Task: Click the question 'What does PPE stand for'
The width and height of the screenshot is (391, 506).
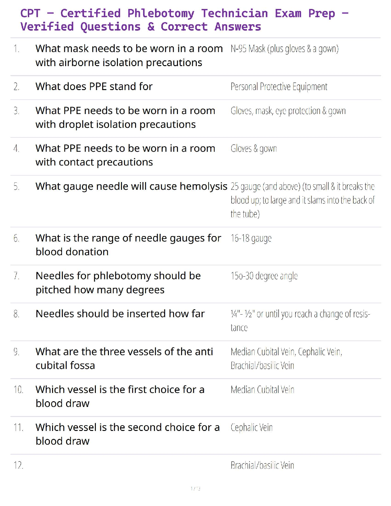Action: tap(94, 87)
